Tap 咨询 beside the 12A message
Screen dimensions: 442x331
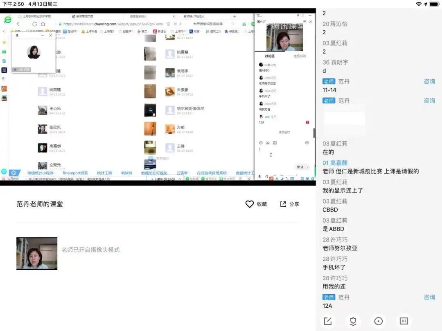pyautogui.click(x=429, y=297)
